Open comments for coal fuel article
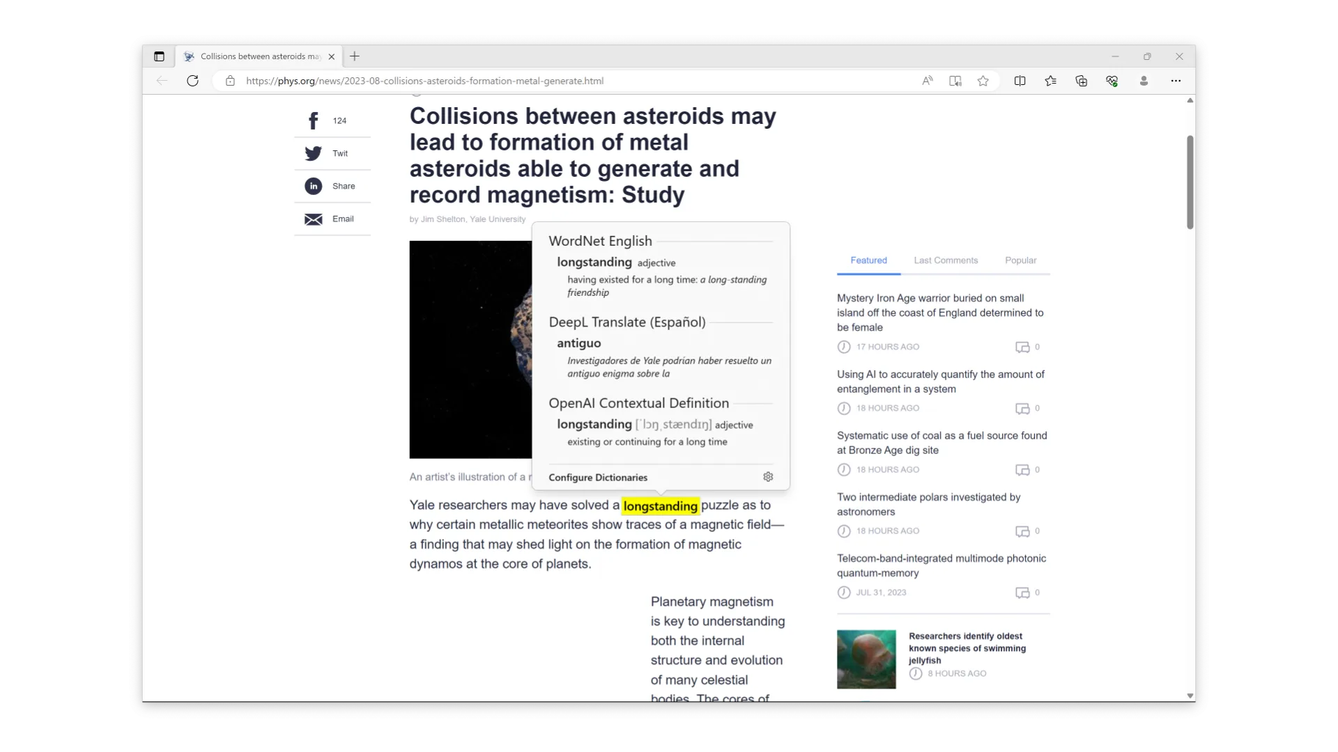1338x752 pixels. pos(1027,470)
